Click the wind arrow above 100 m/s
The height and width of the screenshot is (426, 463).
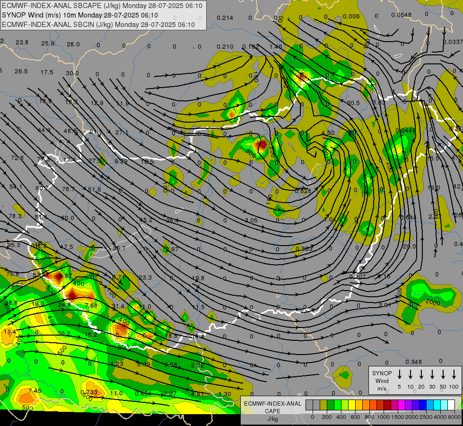click(454, 374)
